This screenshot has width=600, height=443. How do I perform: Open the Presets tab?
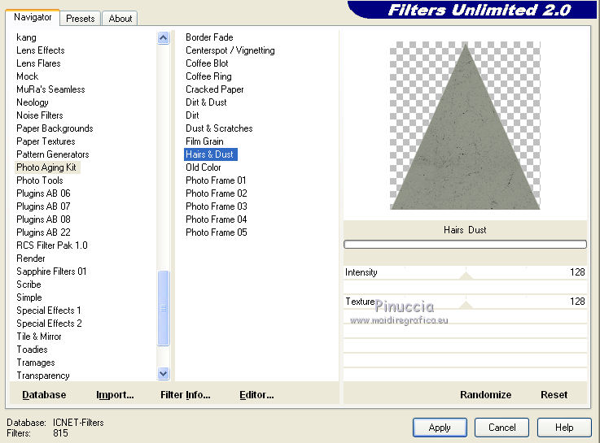click(81, 19)
